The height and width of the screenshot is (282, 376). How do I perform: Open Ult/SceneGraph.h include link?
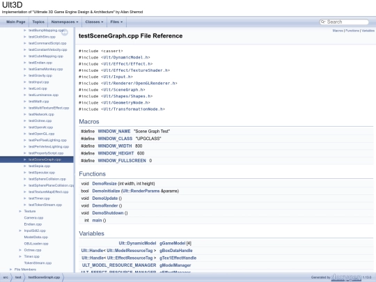pyautogui.click(x=123, y=90)
